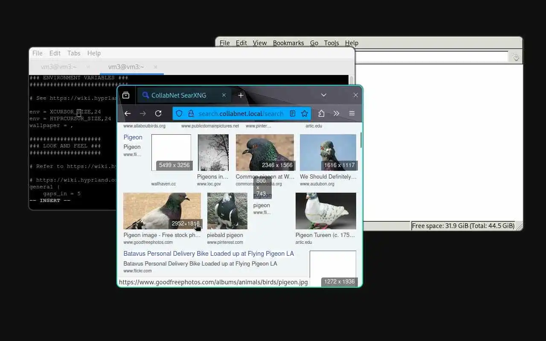The height and width of the screenshot is (341, 546).
Task: Click the 'www.goodfreephotos.com' source text
Action: pyautogui.click(x=148, y=242)
